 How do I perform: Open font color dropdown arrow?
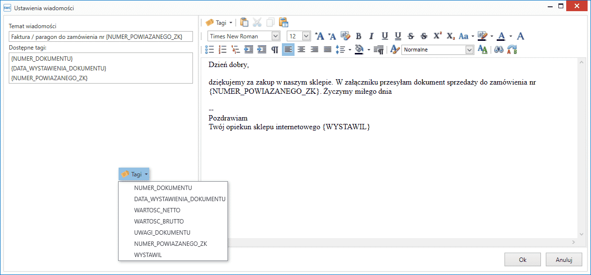[511, 36]
